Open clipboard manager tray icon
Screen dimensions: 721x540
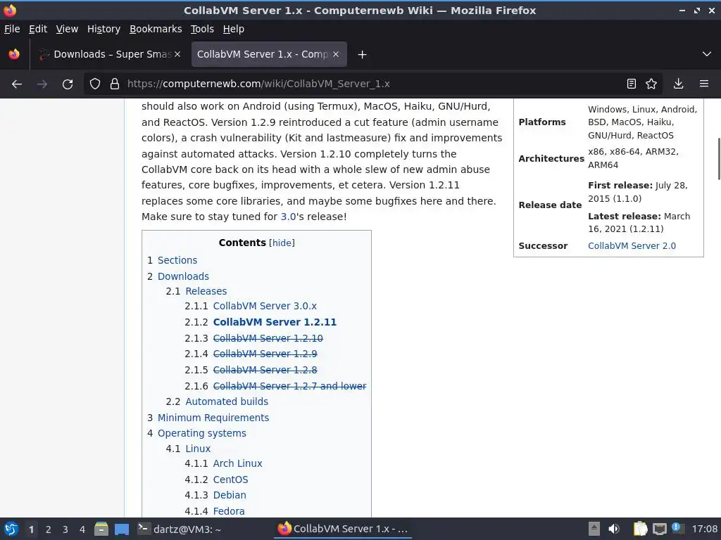(640, 529)
